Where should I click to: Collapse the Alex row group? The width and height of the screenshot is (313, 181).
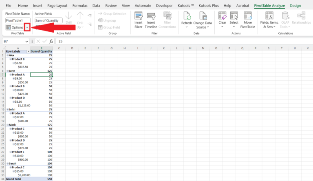coord(8,55)
